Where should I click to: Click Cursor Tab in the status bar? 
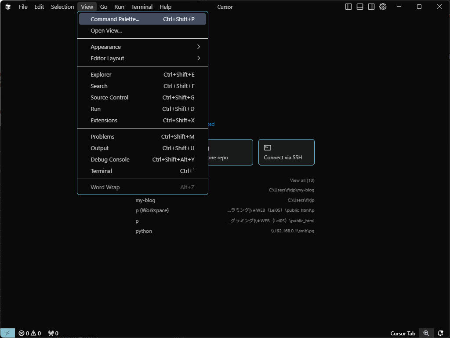point(403,333)
